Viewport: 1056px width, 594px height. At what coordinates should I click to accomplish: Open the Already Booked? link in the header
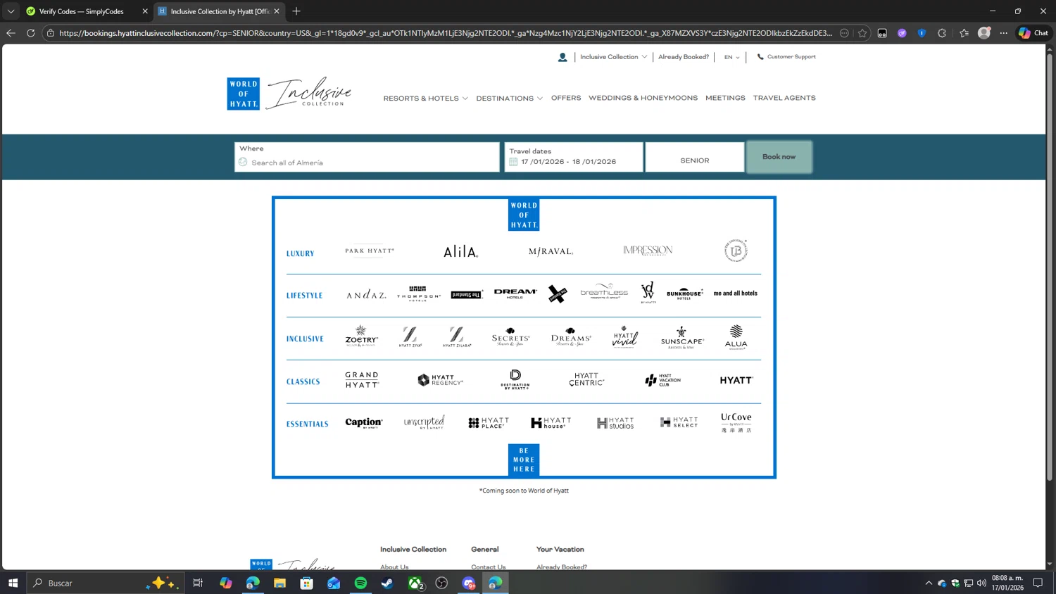[684, 57]
